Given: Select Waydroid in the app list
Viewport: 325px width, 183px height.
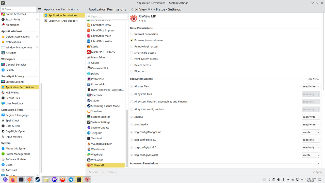Looking at the screenshot, I should pos(106,155).
